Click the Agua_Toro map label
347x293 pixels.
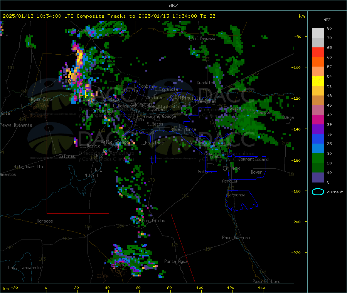point(41,99)
